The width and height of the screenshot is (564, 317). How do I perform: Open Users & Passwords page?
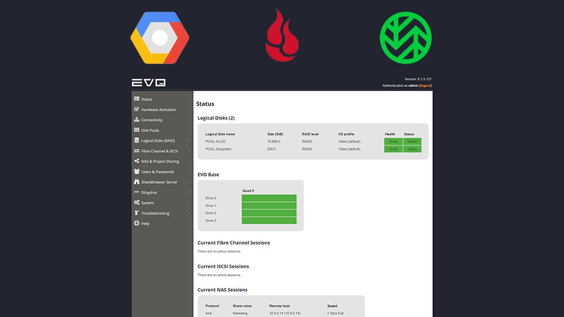click(157, 172)
